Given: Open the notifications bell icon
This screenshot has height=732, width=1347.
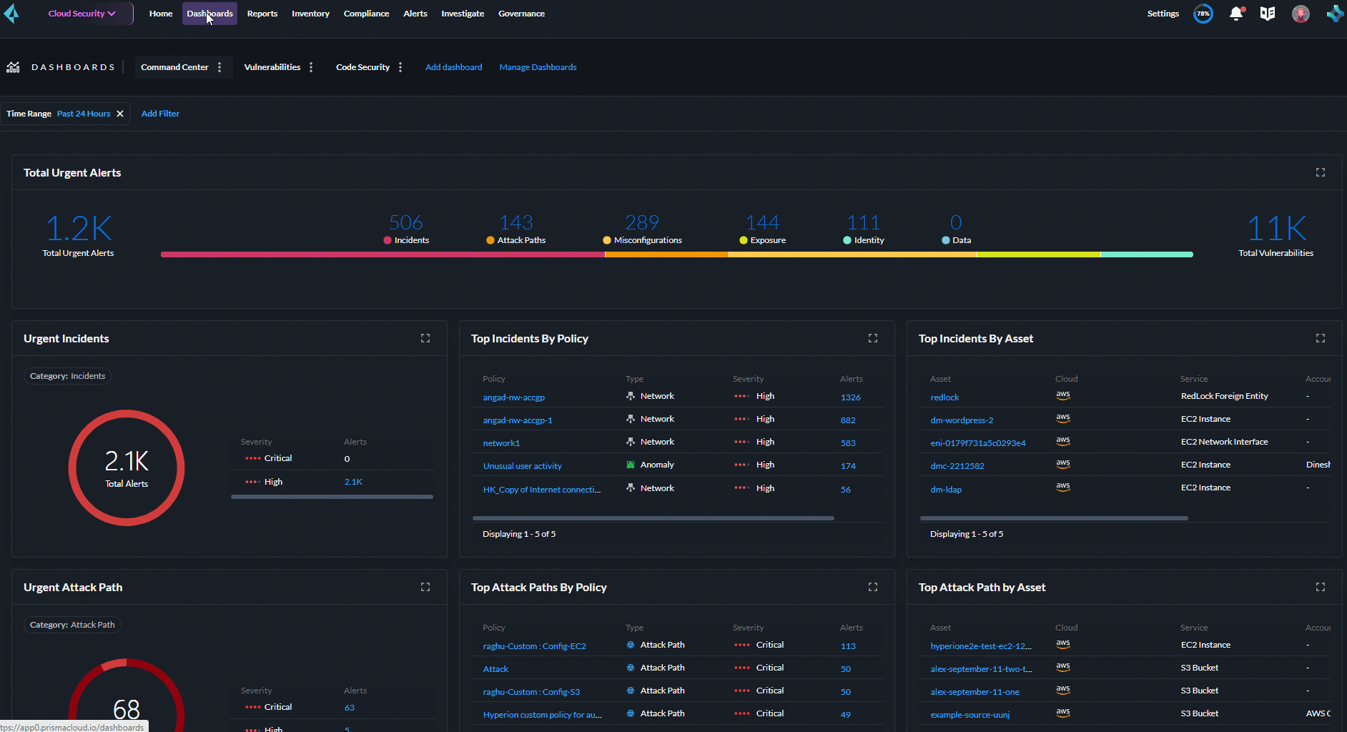Looking at the screenshot, I should 1236,14.
